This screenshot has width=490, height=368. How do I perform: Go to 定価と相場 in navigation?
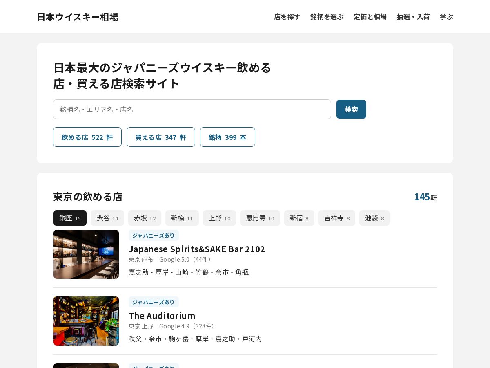point(370,17)
